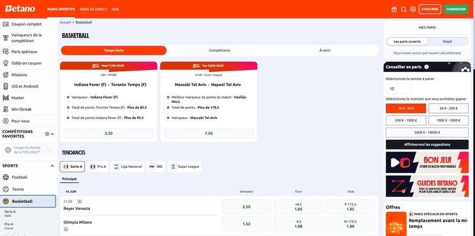Select the BBL trend chip
475x236 pixels.
pos(156,167)
